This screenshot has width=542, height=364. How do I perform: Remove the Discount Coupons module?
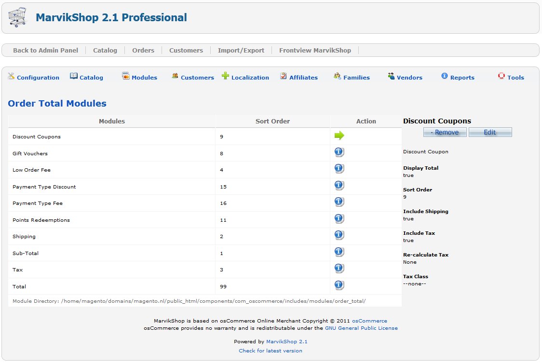click(x=445, y=133)
